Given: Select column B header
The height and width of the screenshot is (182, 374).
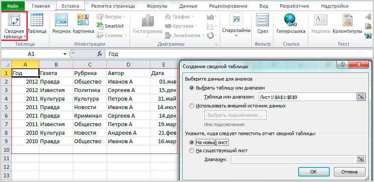Looking at the screenshot, I should (56, 64).
